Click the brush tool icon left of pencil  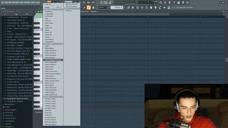tap(84, 7)
